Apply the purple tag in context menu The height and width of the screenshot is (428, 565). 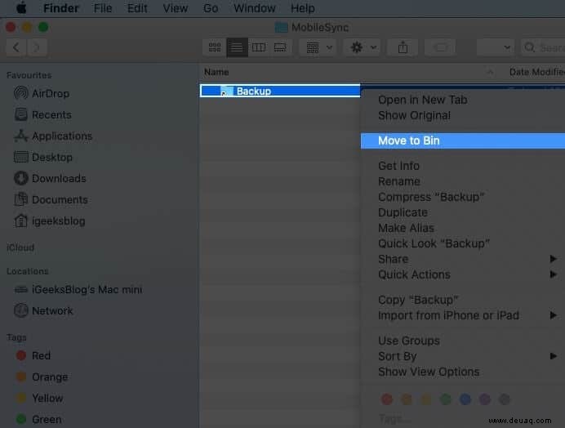(485, 399)
